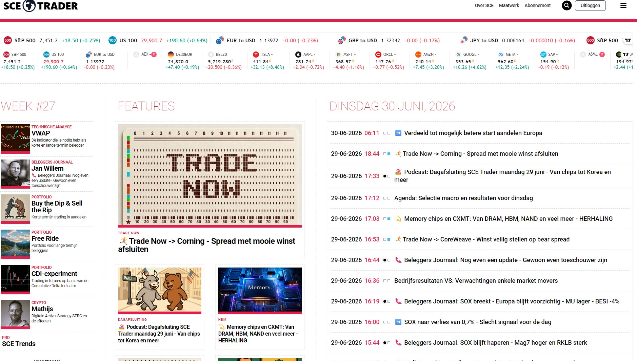The height and width of the screenshot is (361, 637).
Task: Click the status squares next to 06:11 entry
Action: (x=387, y=133)
